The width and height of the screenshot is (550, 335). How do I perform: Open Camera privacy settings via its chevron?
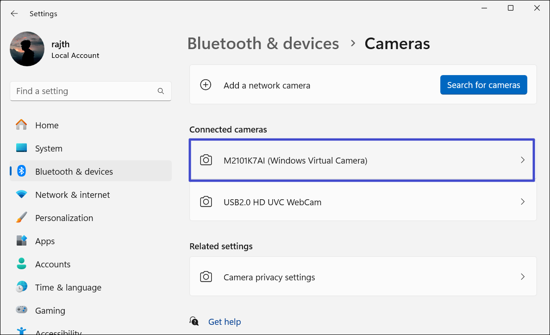click(x=523, y=277)
